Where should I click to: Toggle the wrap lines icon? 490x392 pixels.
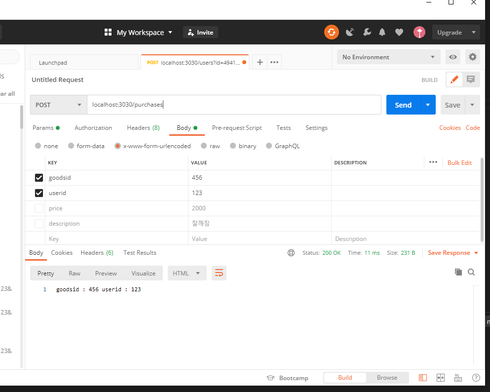[219, 273]
